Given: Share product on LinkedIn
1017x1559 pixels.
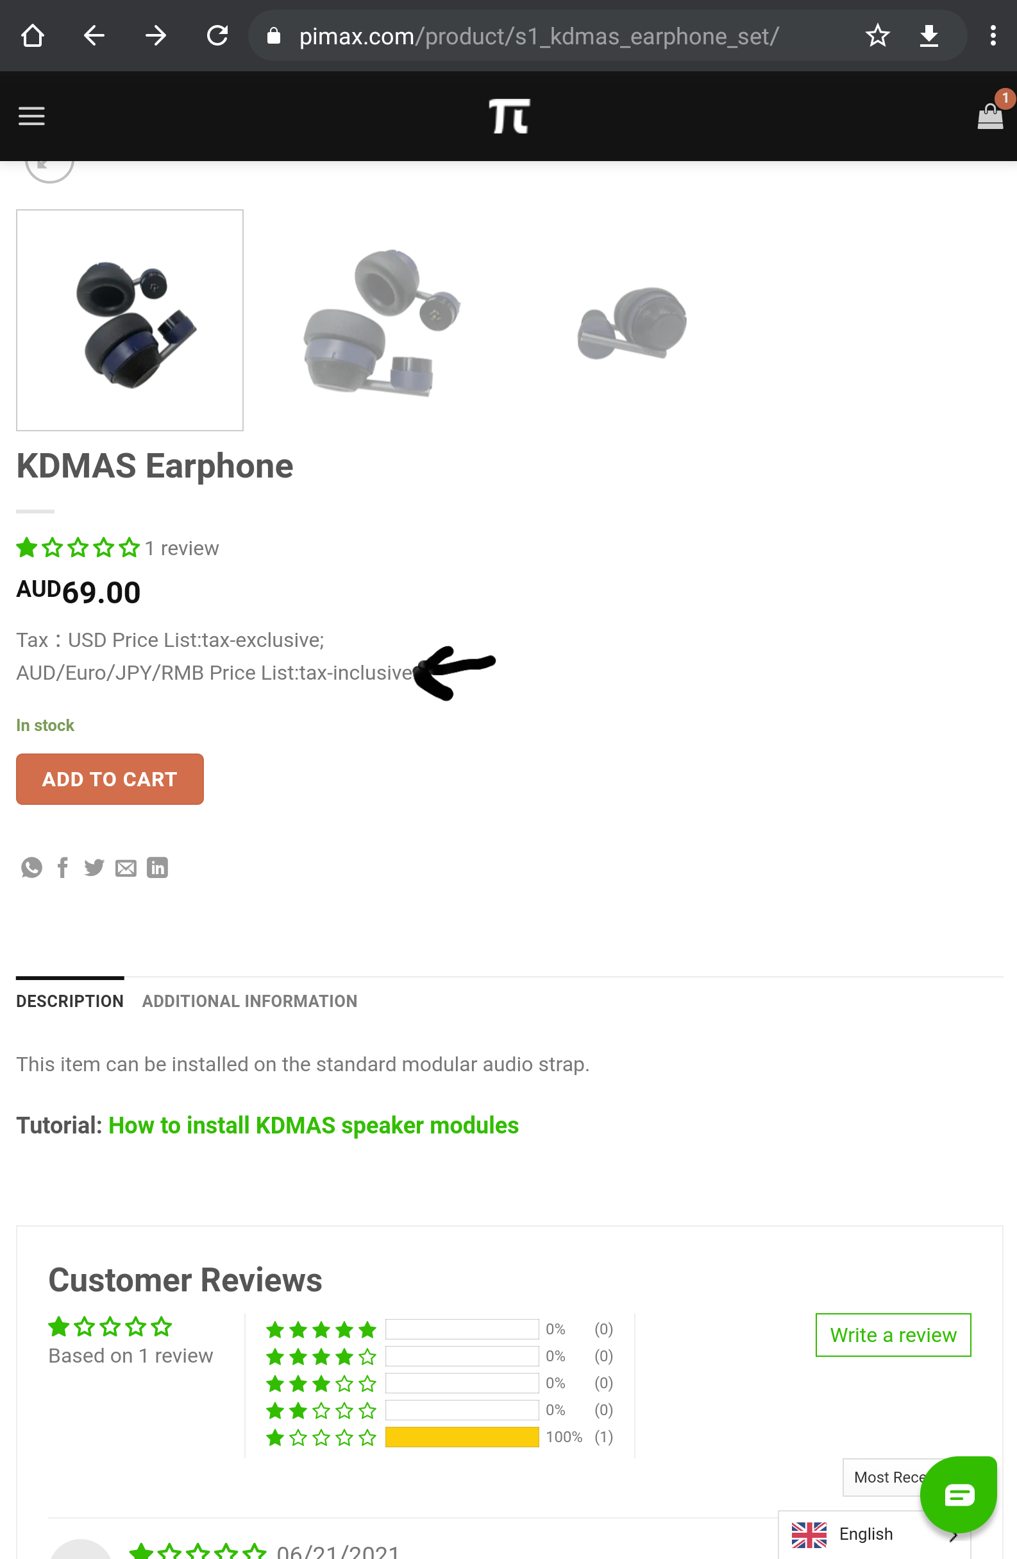Looking at the screenshot, I should [157, 868].
